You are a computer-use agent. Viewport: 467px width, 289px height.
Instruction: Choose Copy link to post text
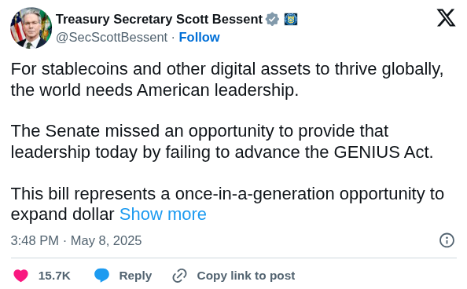(246, 276)
